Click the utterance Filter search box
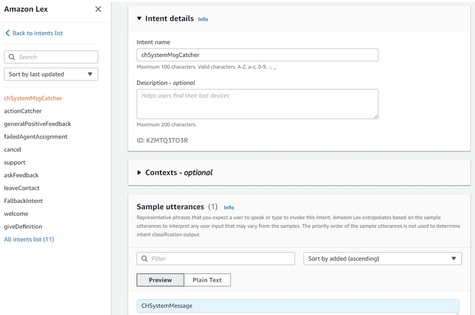475x315 pixels. point(216,259)
